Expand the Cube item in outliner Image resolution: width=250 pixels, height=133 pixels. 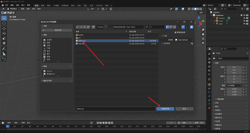(214, 21)
